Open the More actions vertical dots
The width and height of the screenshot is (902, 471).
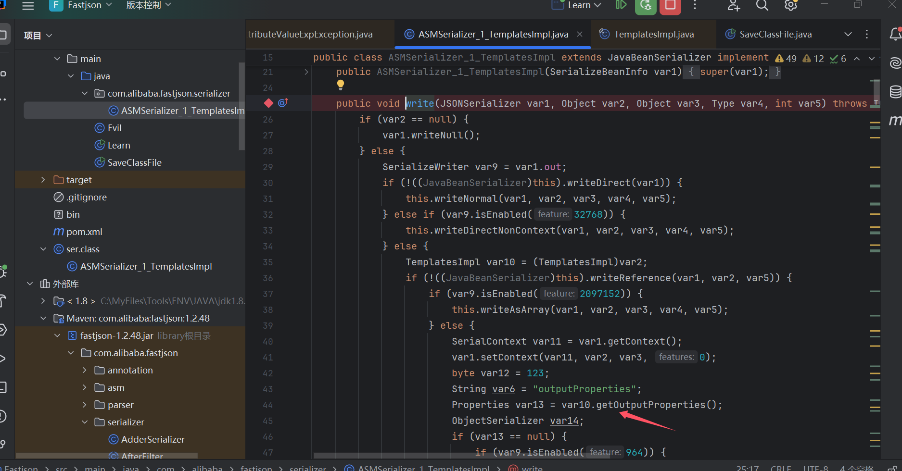(x=695, y=5)
